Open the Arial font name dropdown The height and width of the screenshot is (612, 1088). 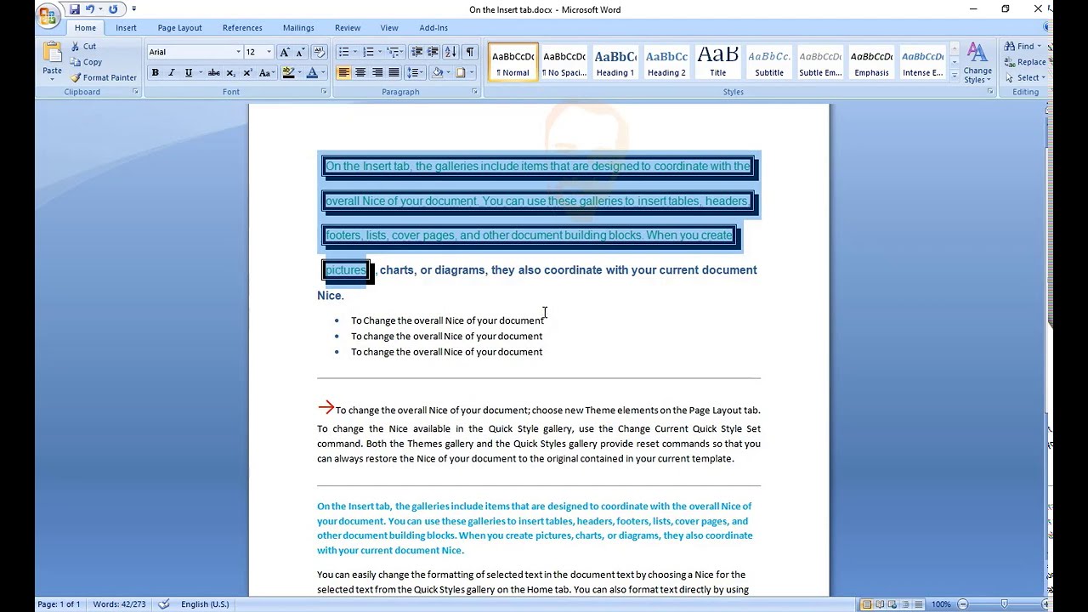coord(238,52)
